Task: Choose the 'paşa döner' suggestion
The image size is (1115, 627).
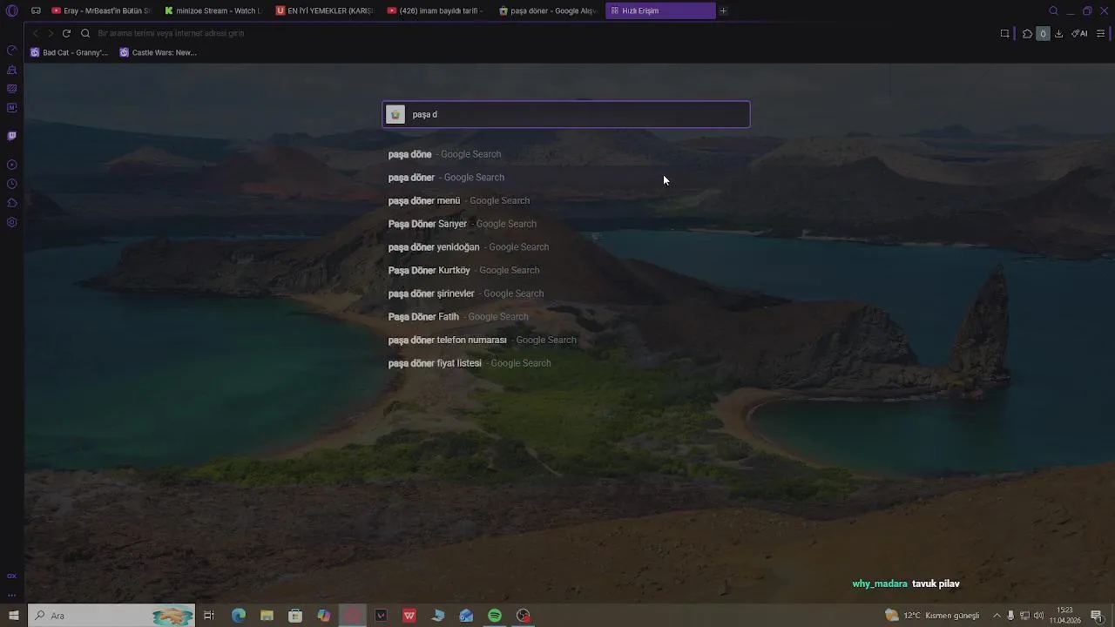Action: (566, 178)
